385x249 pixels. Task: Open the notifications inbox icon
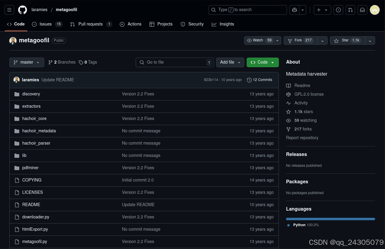[362, 10]
